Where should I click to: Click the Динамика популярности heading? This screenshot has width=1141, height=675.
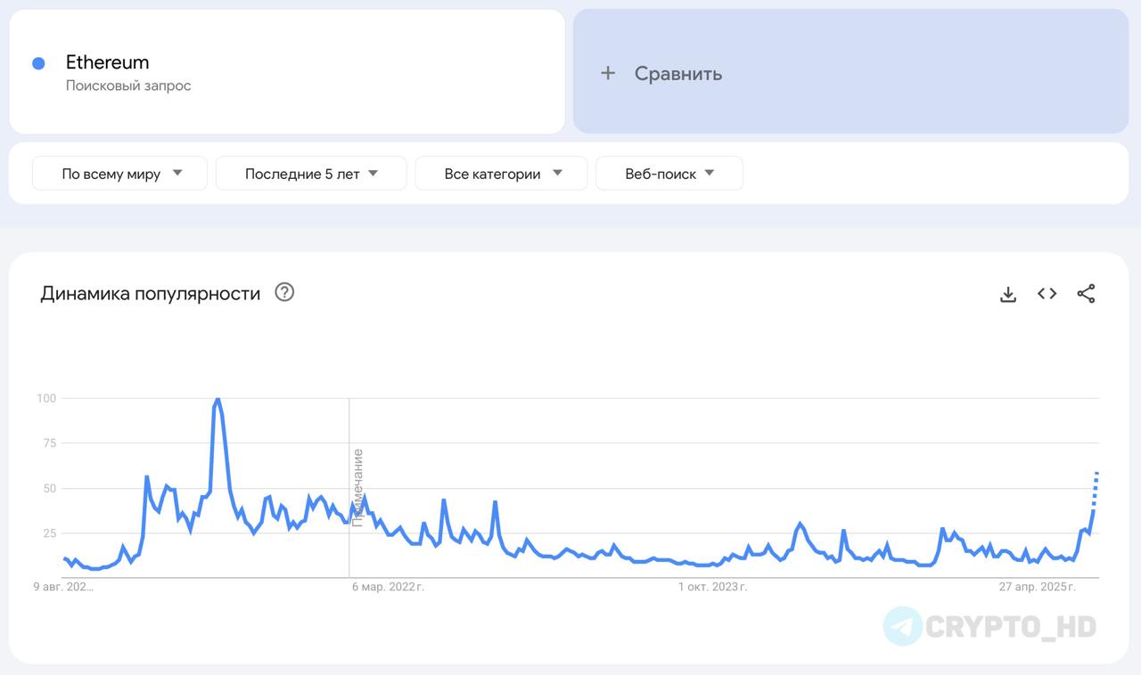pos(151,293)
